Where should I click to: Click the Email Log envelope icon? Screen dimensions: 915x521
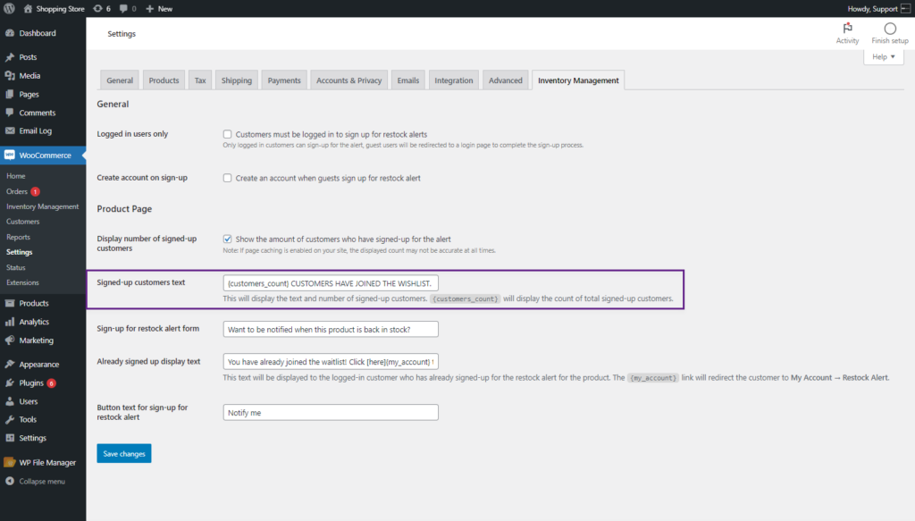point(10,130)
